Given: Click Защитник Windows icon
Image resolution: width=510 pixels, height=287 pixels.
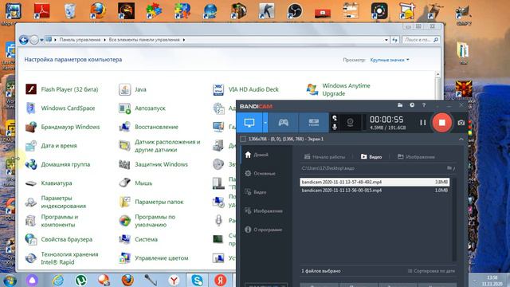Looking at the screenshot, I should (x=124, y=165).
